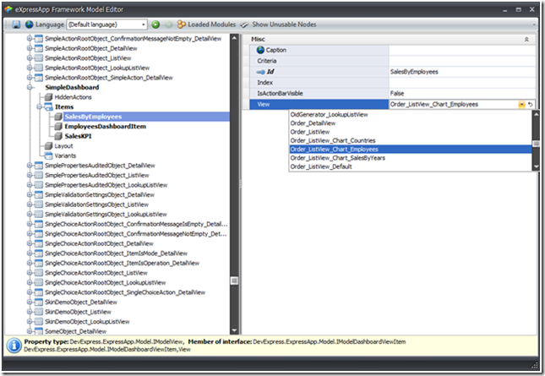Select the Caption property row
This screenshot has height=376, width=545.
pos(392,50)
